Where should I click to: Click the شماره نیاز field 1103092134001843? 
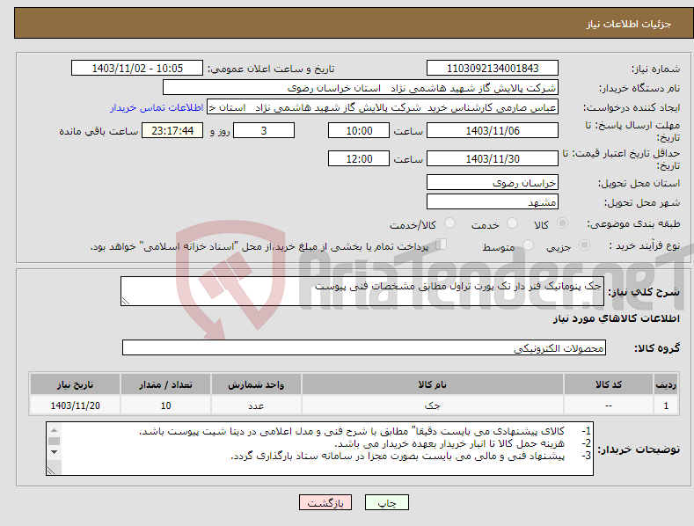(493, 69)
